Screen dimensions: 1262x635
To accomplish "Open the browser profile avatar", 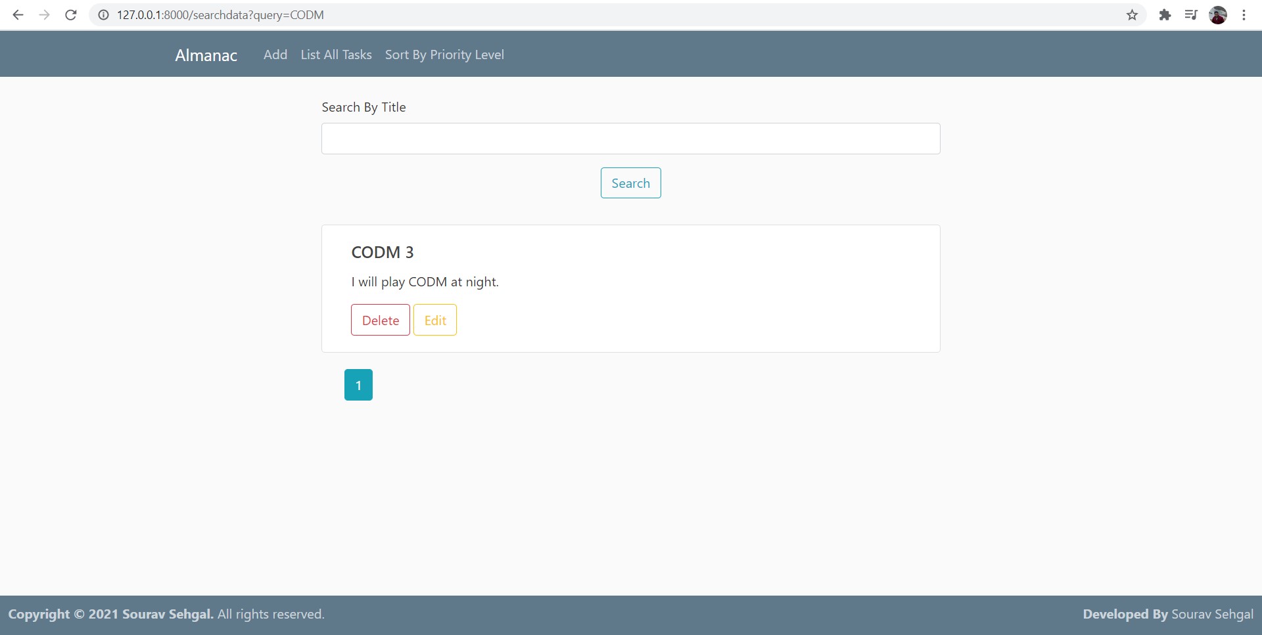I will [x=1219, y=14].
